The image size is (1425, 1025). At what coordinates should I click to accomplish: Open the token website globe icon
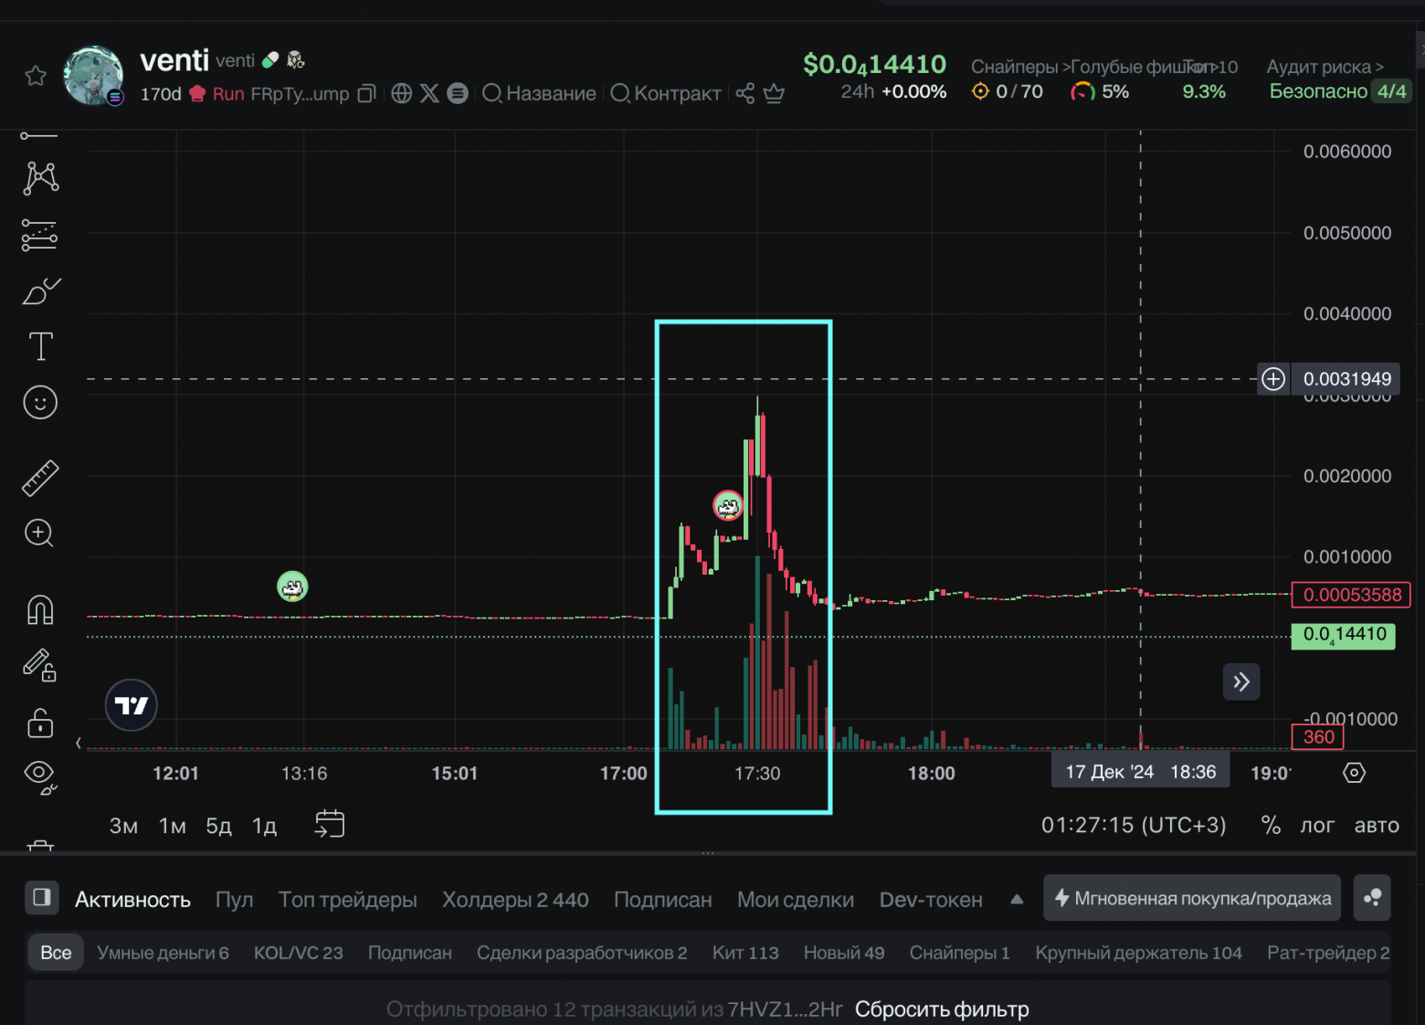(401, 93)
